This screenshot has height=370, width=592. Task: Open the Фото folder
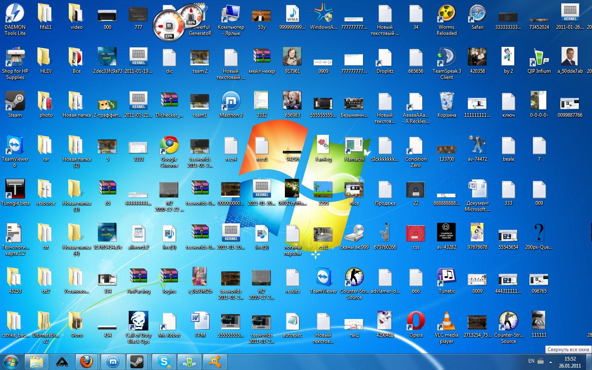coord(77,324)
